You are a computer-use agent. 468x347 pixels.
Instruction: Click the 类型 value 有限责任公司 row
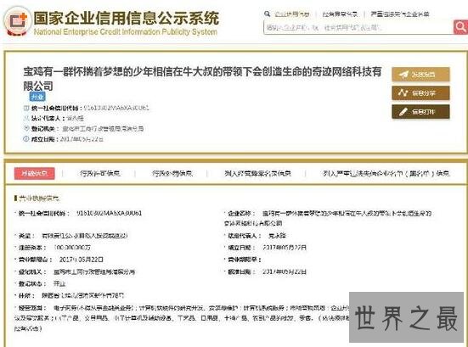click(x=85, y=236)
